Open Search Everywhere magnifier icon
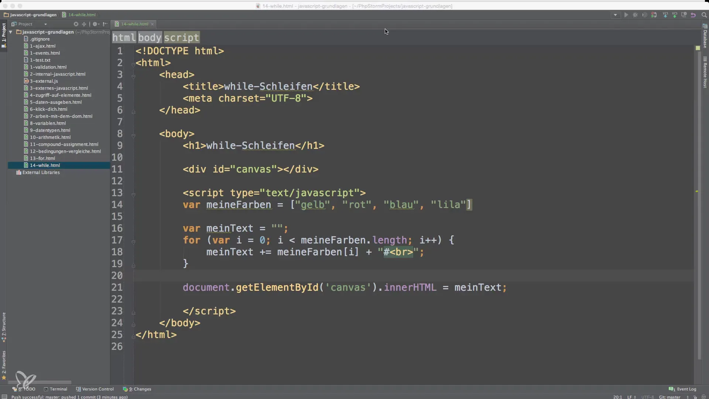 704,15
